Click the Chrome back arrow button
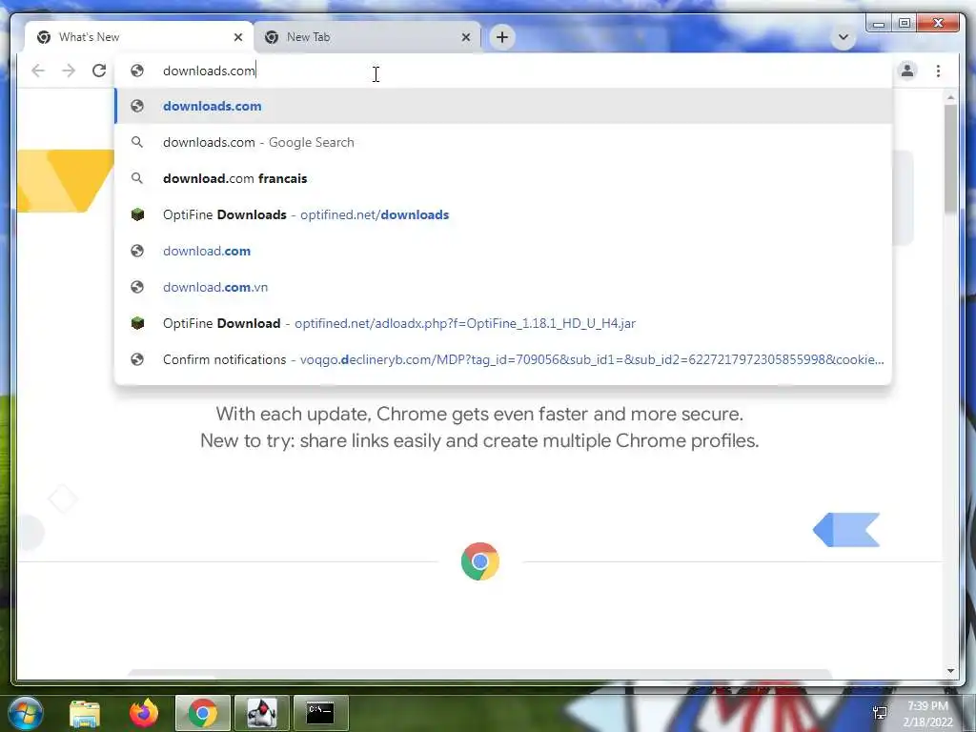This screenshot has height=732, width=976. point(38,71)
